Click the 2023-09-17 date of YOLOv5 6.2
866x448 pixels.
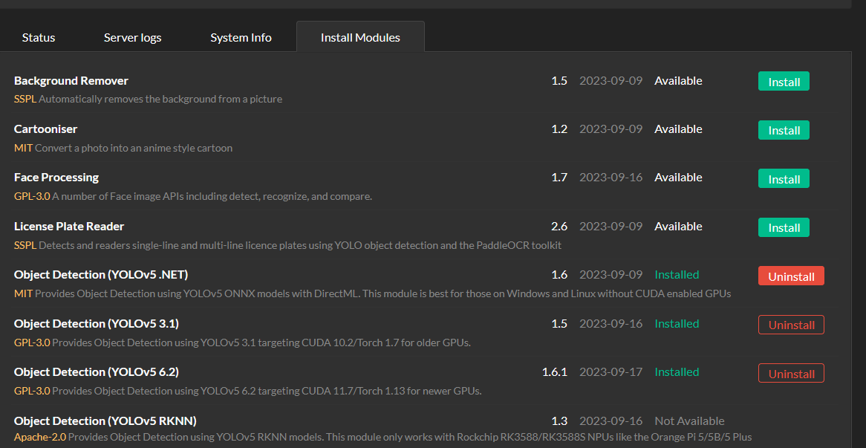pyautogui.click(x=611, y=371)
